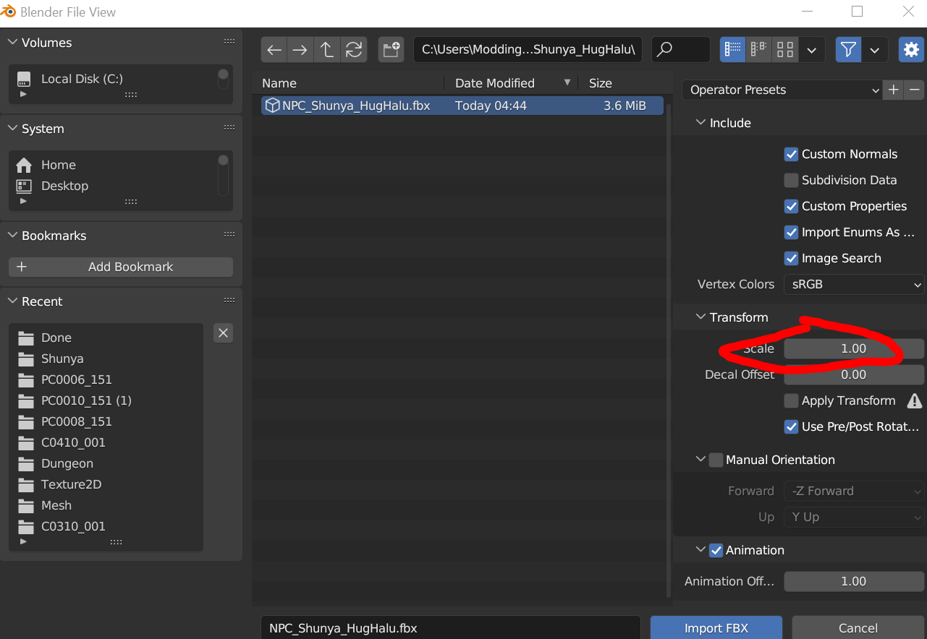Sort files by Name column
The image size is (927, 639).
point(279,83)
